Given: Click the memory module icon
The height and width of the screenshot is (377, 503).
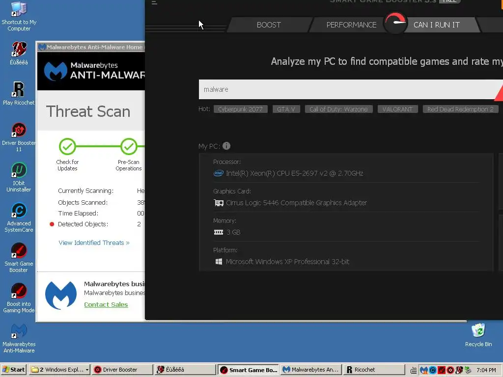Looking at the screenshot, I should [x=219, y=232].
